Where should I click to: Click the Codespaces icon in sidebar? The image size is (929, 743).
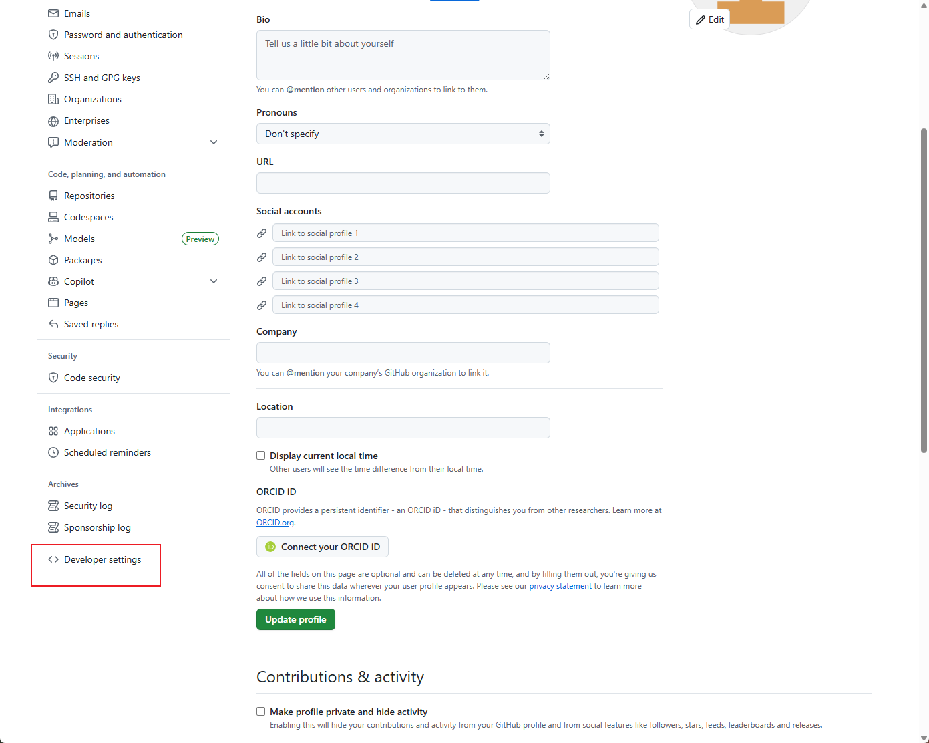click(53, 217)
